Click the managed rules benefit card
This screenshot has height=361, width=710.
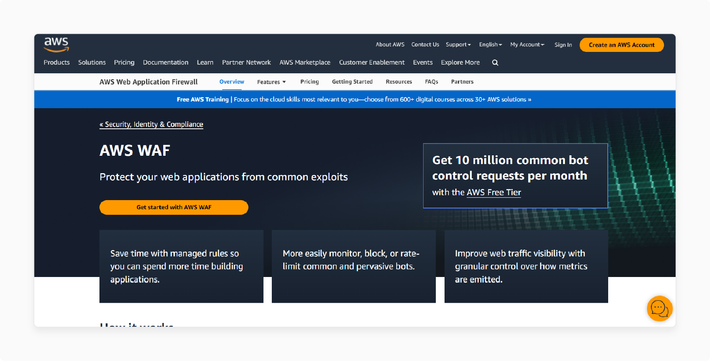pyautogui.click(x=181, y=266)
